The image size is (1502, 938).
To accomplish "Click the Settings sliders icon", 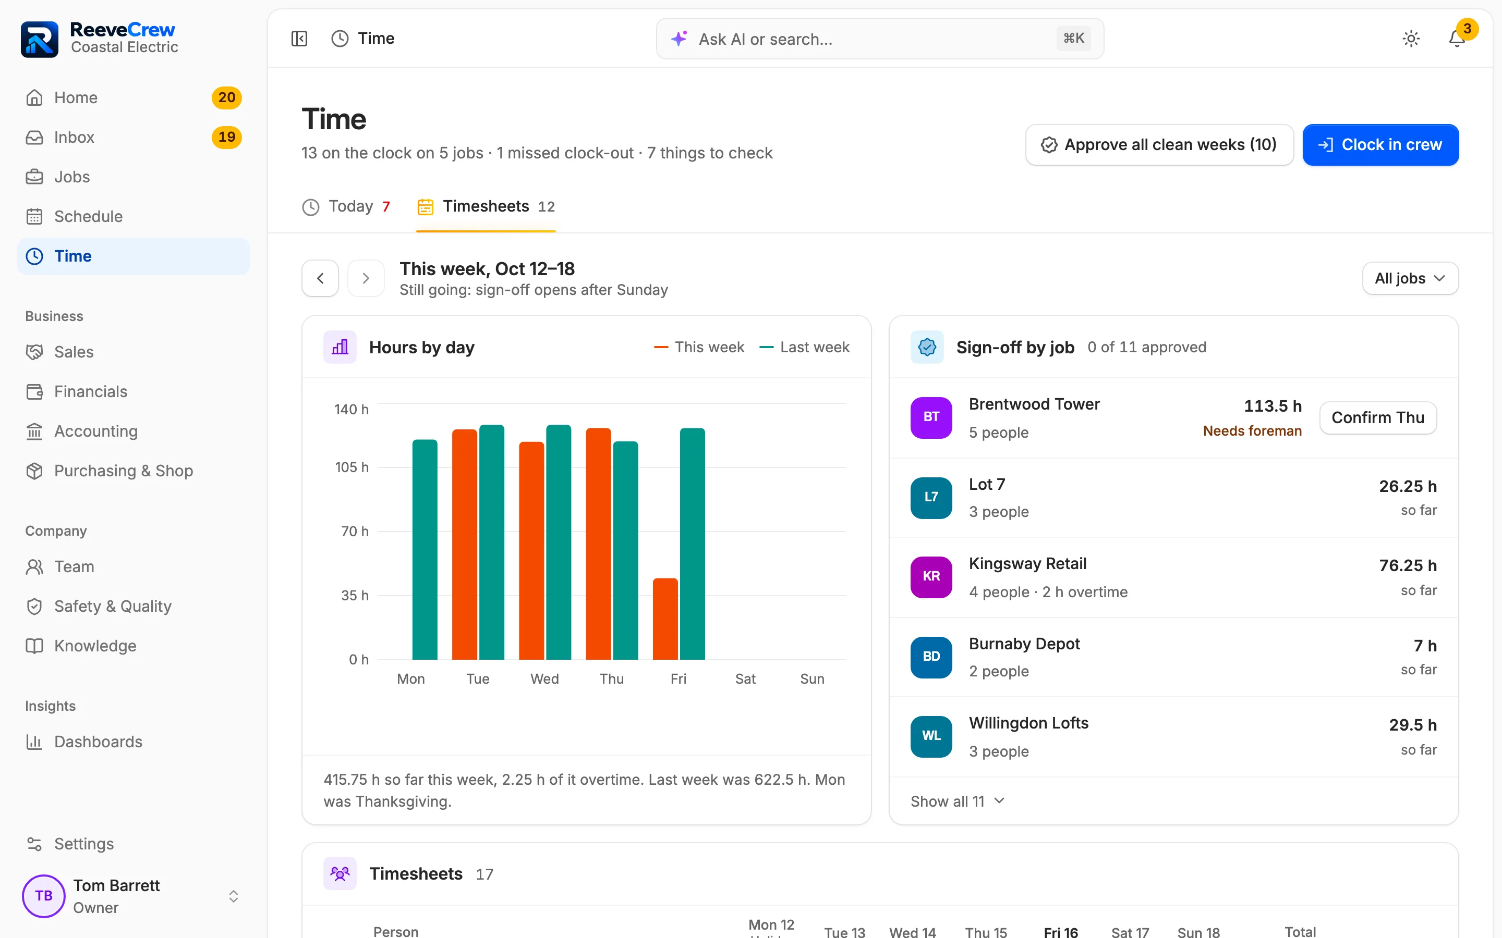I will [x=34, y=844].
